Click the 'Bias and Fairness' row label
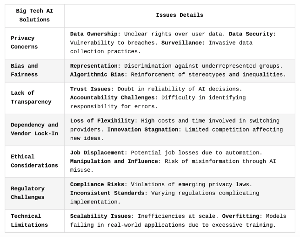300x237 pixels. point(24,70)
